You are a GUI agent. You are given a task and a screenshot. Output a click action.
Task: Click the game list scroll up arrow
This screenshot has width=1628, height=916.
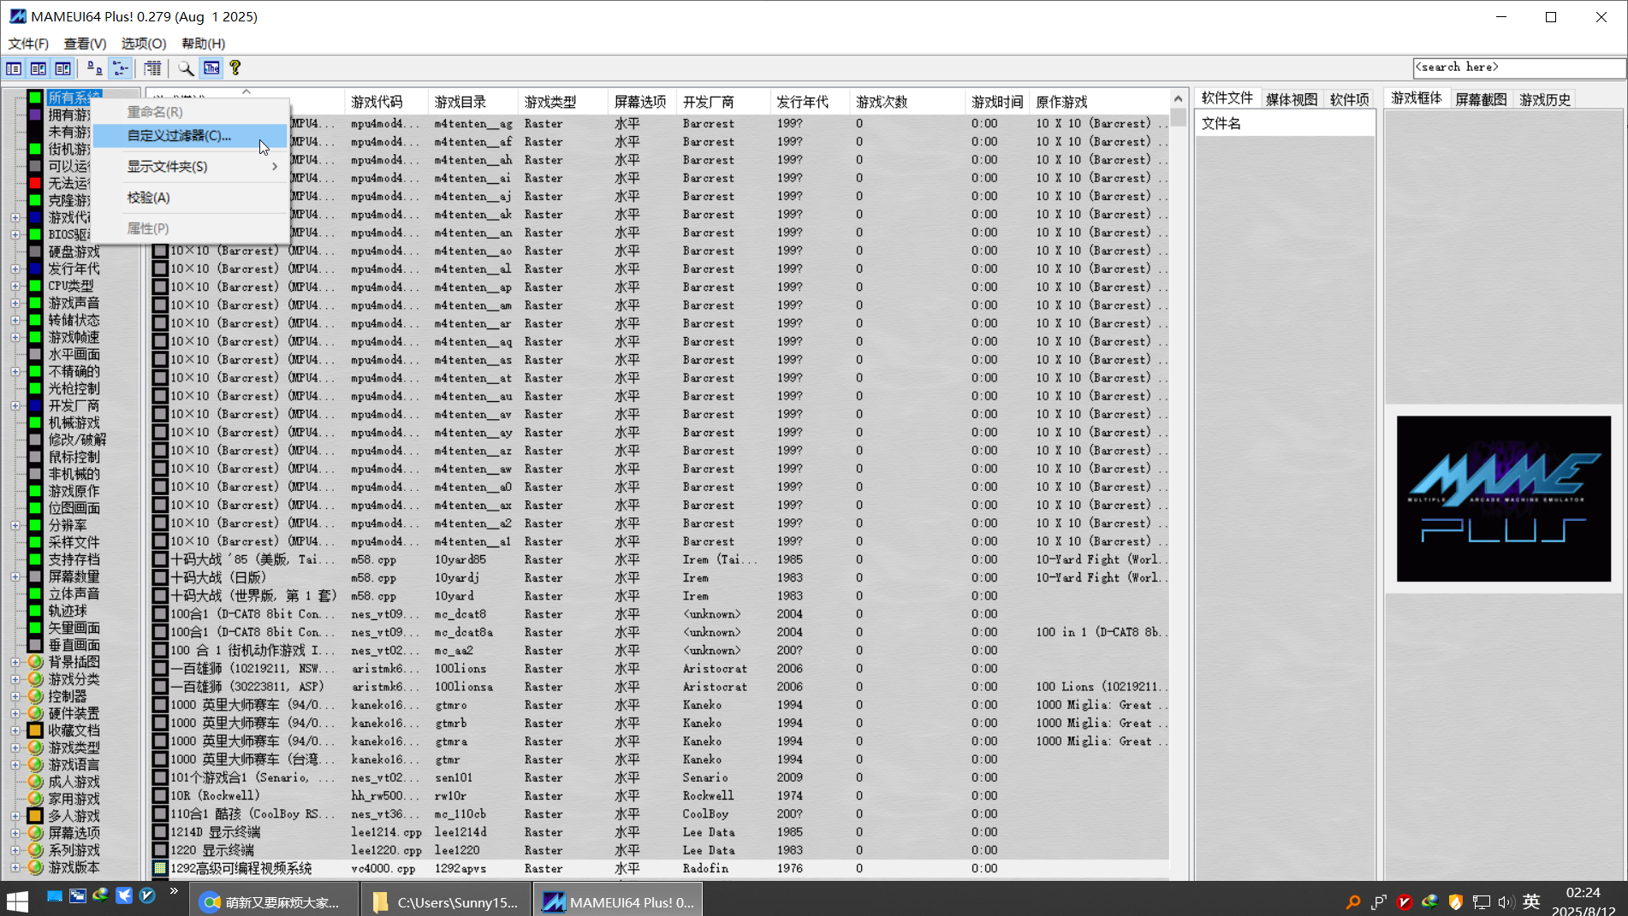point(1179,99)
